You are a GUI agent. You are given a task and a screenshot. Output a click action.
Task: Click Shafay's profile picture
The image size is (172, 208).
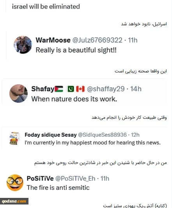(x=19, y=93)
